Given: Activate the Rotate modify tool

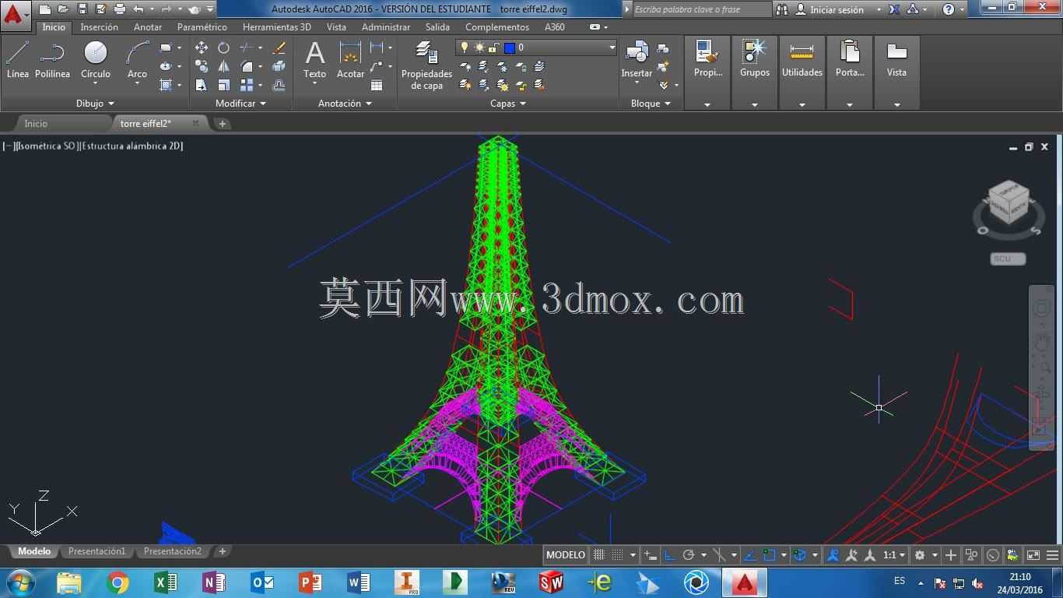Looking at the screenshot, I should click(x=224, y=47).
